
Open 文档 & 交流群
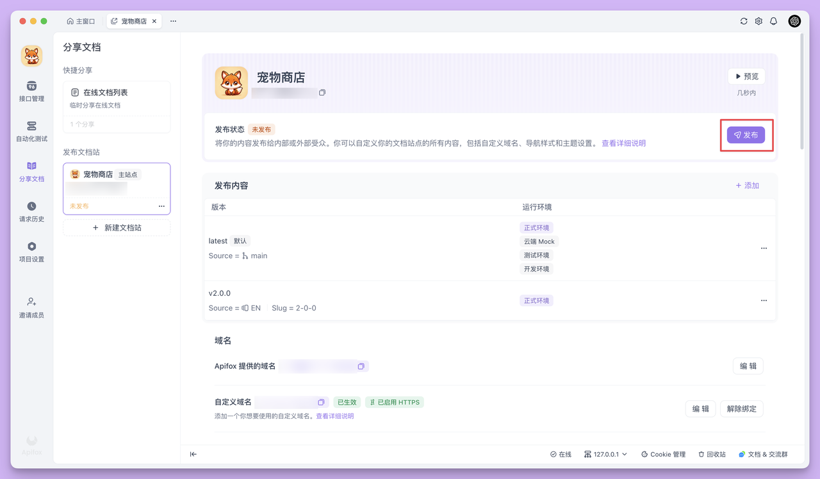[763, 454]
